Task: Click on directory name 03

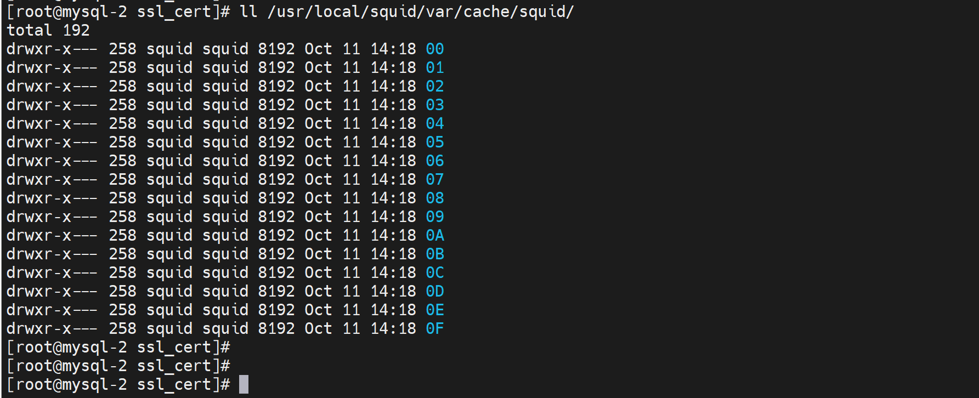Action: pyautogui.click(x=434, y=105)
